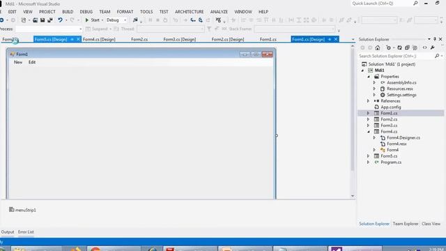The image size is (446, 251).
Task: Open the FORMAT menu
Action: tap(125, 12)
